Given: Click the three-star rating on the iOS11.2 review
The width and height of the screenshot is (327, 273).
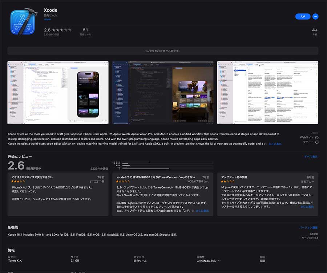Looking at the screenshot, I should tap(17, 181).
